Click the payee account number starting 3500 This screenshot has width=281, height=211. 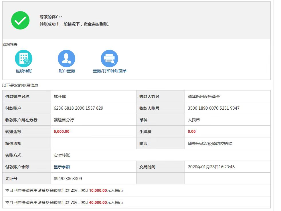pos(213,108)
